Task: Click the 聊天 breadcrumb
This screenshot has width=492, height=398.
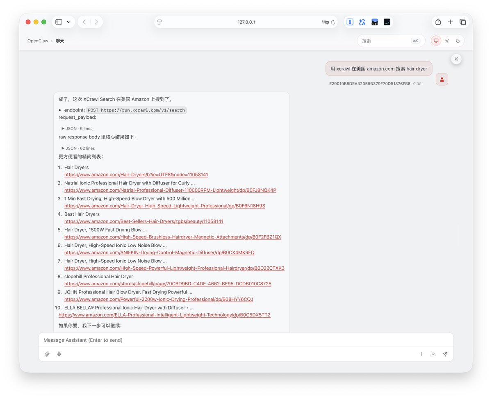Action: 60,41
